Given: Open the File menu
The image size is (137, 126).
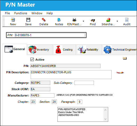Looking at the screenshot, I should 7,13.
